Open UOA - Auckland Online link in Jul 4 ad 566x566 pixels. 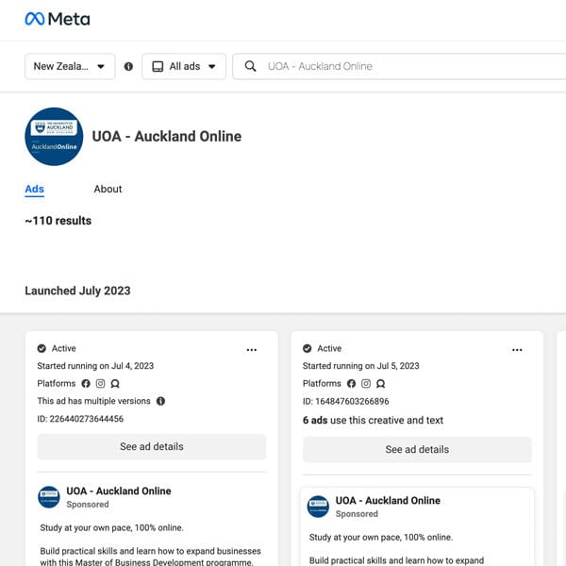click(119, 491)
